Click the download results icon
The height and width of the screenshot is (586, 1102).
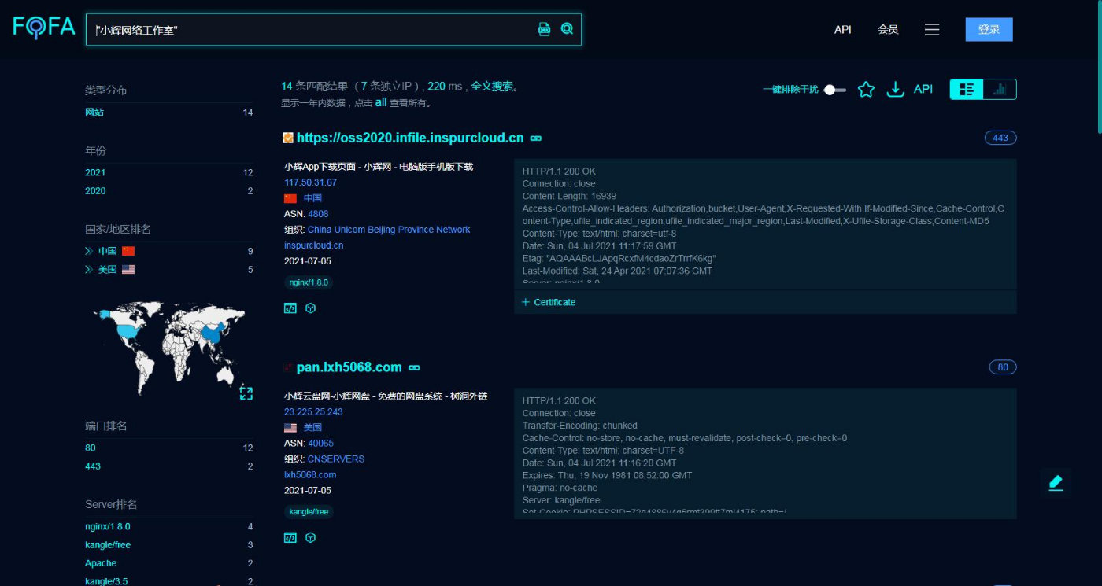[x=895, y=90]
